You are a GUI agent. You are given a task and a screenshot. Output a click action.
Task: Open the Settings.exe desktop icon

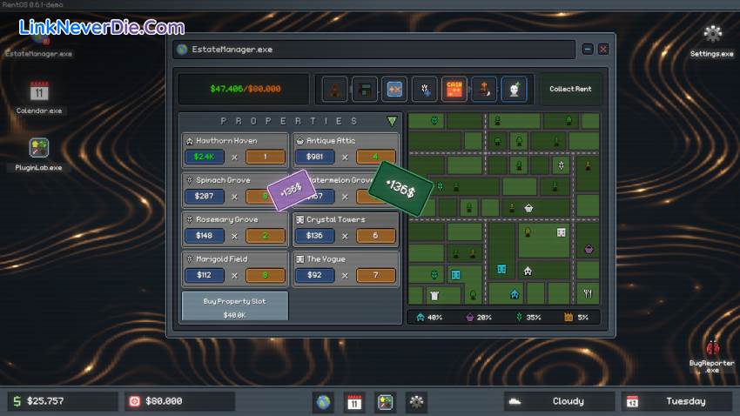click(712, 35)
